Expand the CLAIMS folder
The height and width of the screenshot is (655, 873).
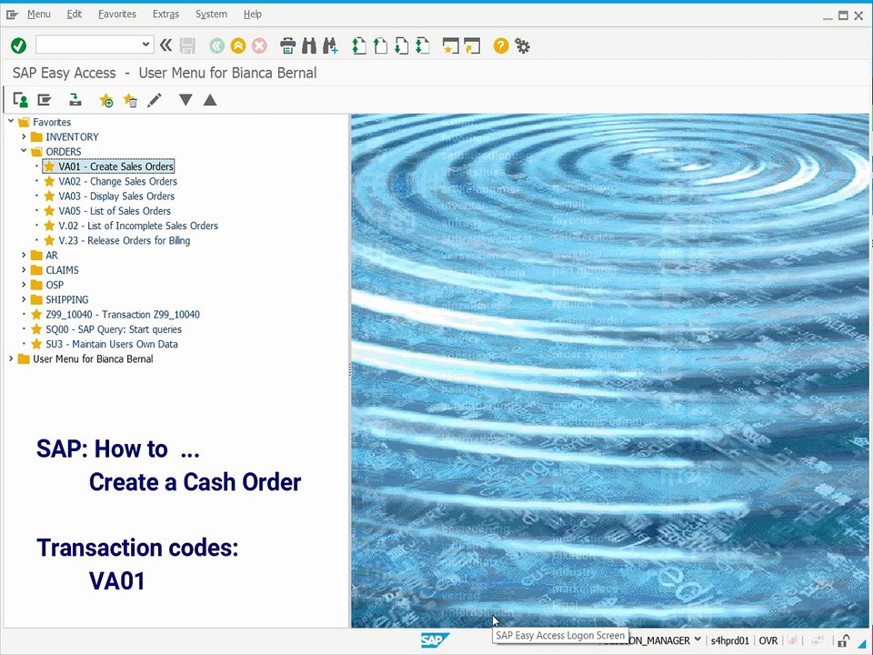(24, 269)
